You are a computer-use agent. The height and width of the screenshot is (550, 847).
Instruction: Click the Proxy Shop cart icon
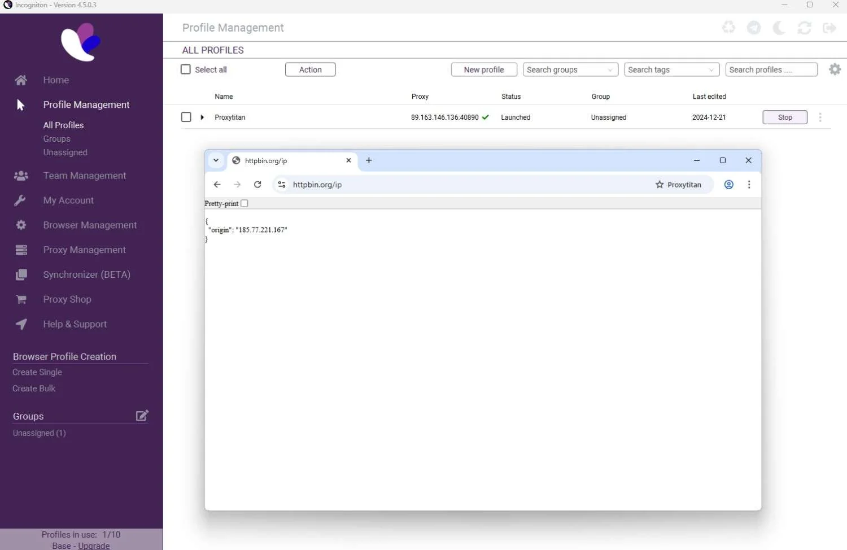tap(21, 299)
